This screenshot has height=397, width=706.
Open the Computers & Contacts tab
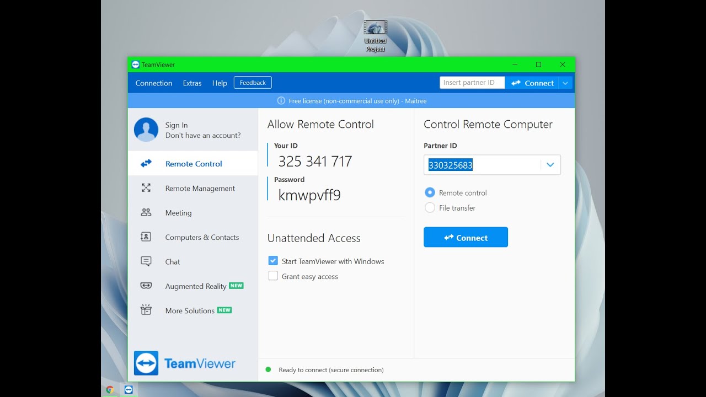tap(193, 237)
